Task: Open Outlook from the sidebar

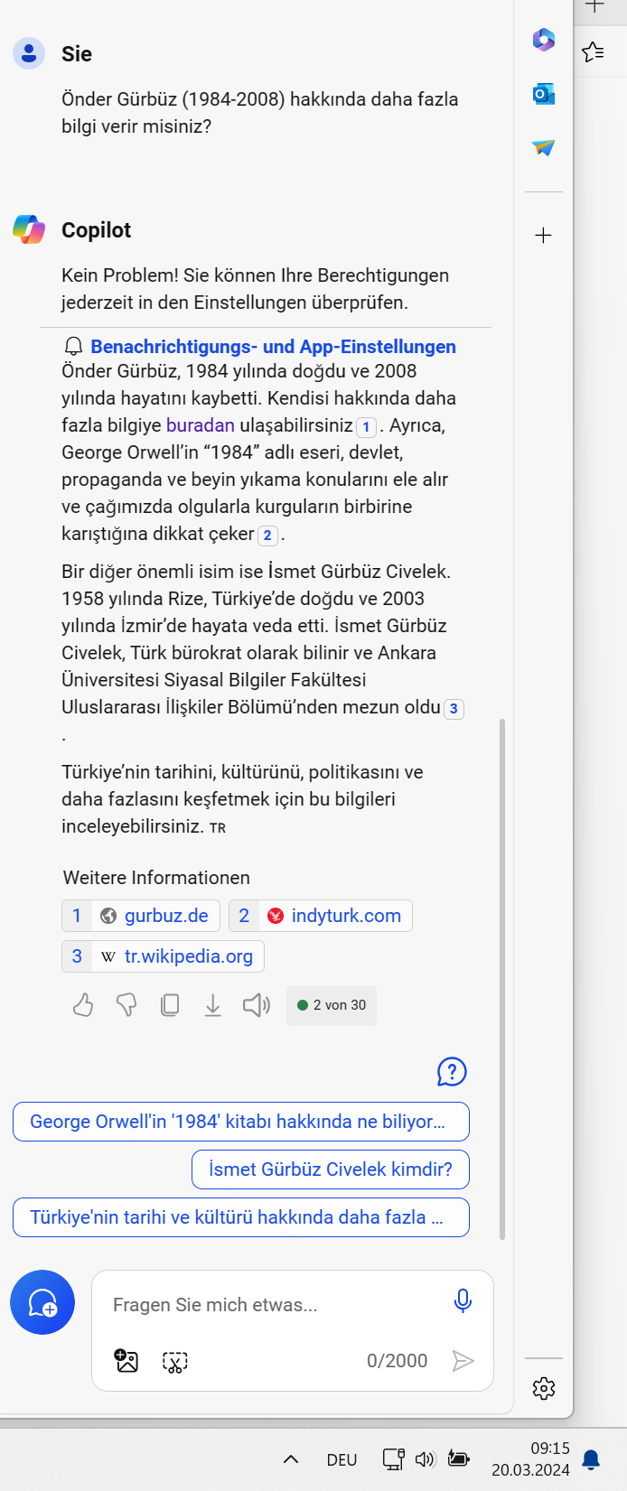Action: [543, 94]
